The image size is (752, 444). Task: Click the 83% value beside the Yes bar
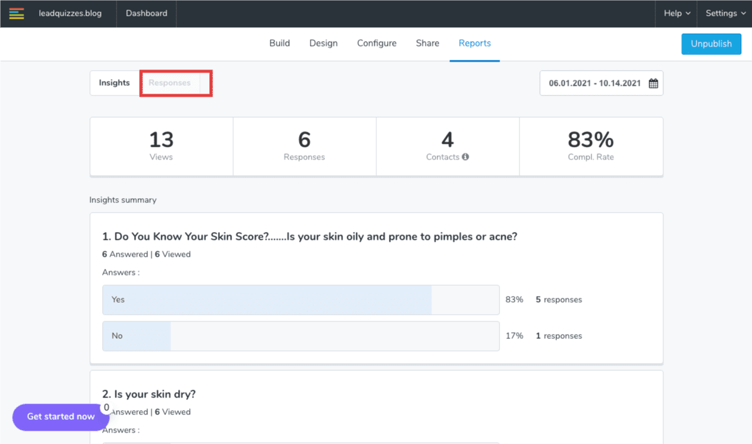tap(514, 300)
